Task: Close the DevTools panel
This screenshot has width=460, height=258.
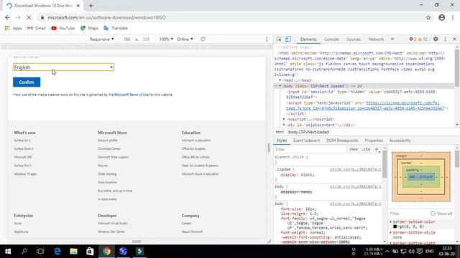Action: point(455,39)
